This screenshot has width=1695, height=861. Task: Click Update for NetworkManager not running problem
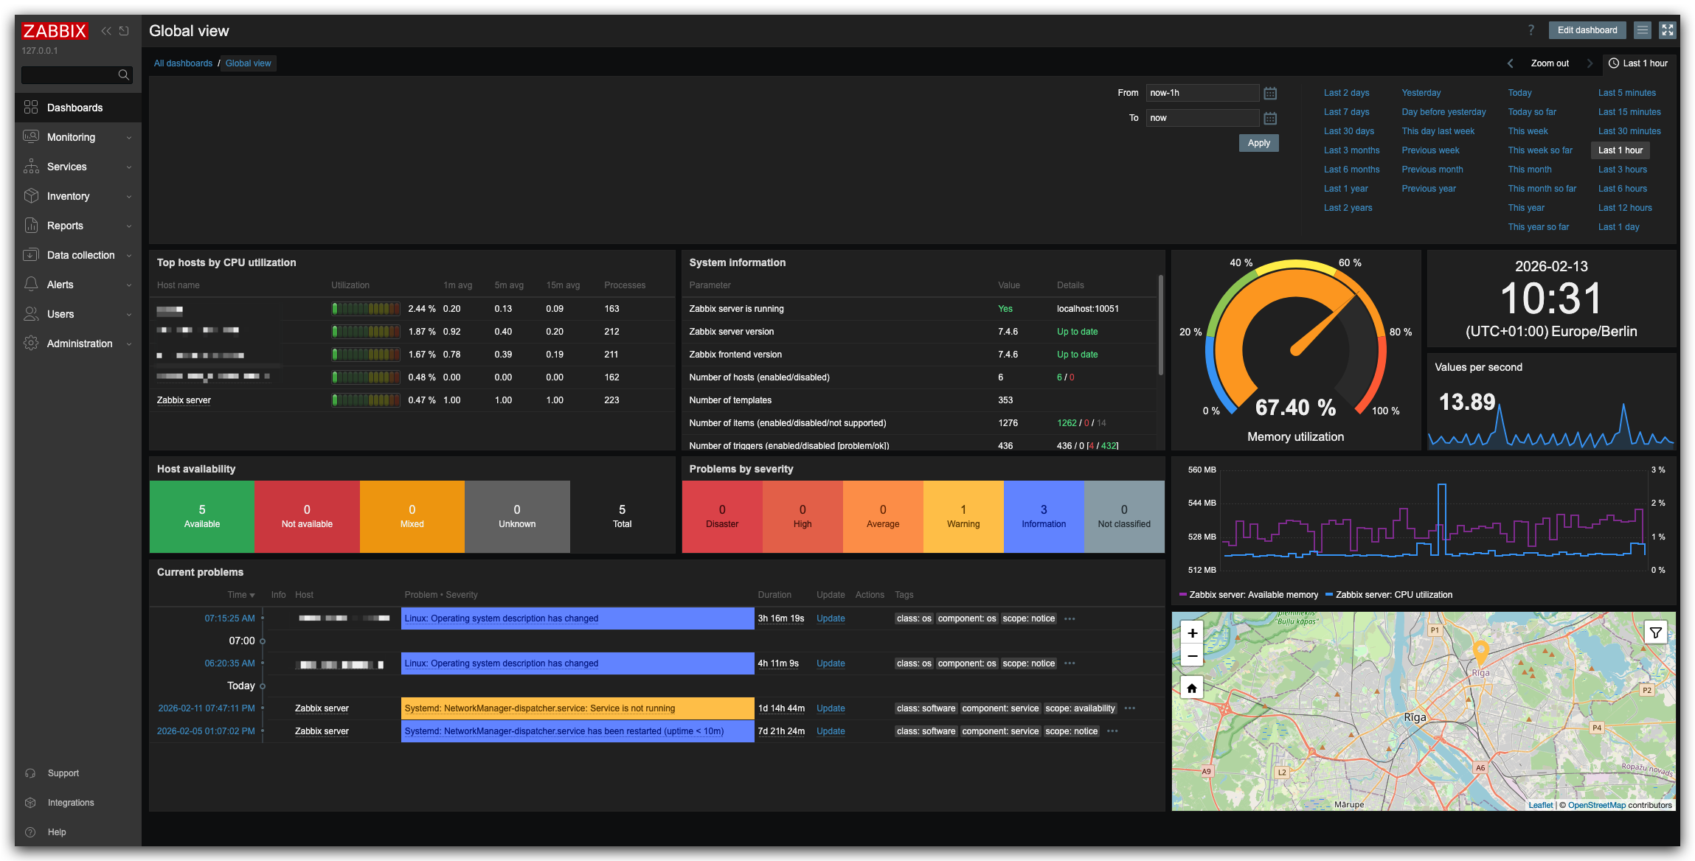[x=831, y=708]
